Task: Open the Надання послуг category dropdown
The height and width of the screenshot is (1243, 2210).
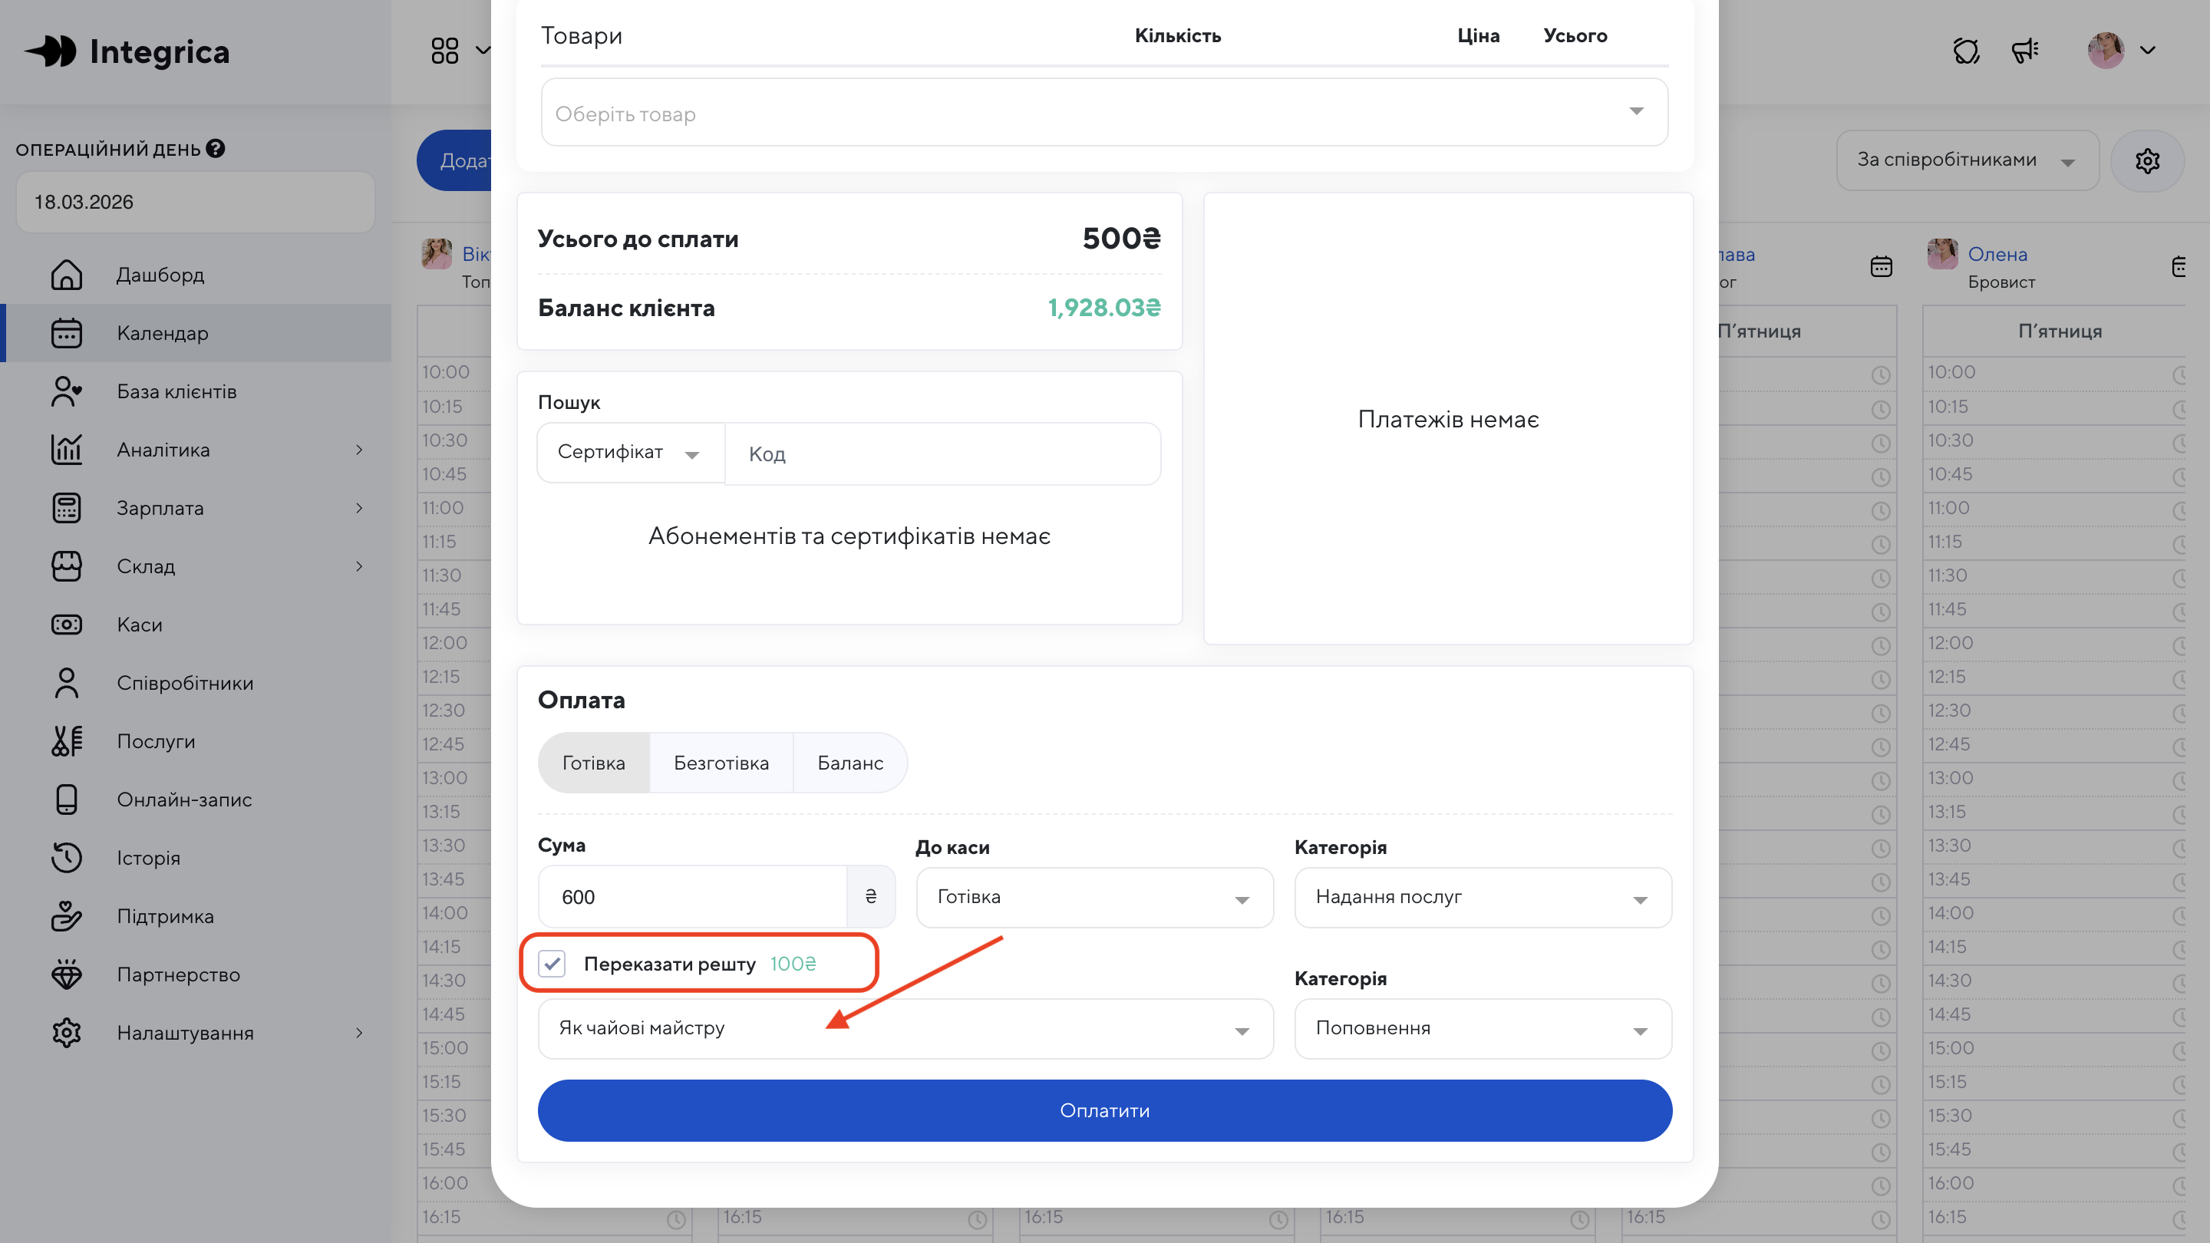Action: pos(1482,897)
